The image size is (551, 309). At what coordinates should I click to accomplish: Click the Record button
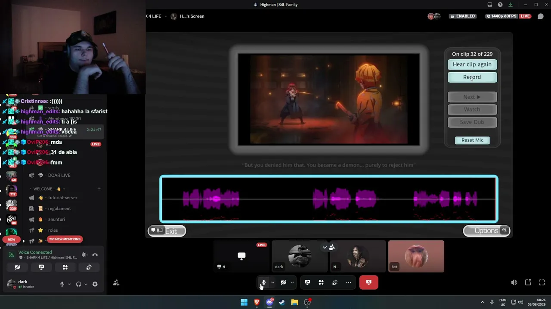[x=472, y=77]
